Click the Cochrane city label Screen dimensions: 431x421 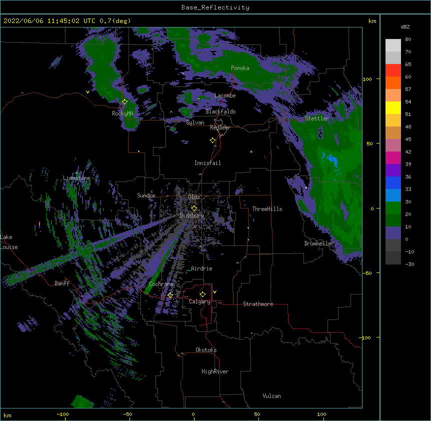(x=161, y=284)
